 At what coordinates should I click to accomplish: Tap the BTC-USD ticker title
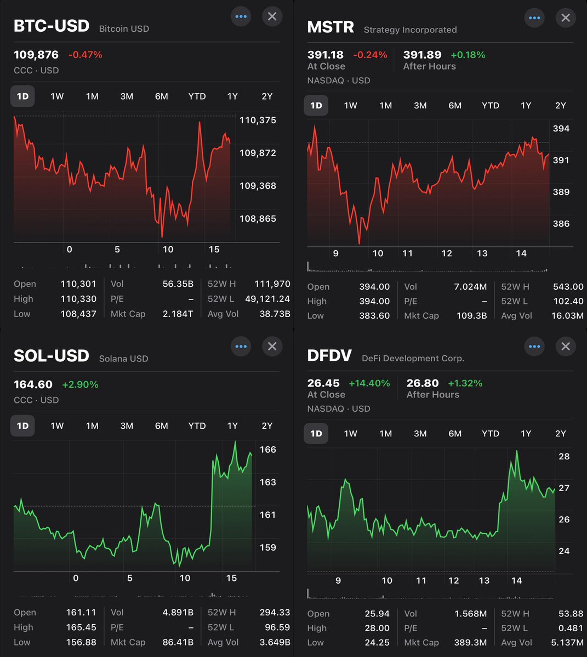[51, 26]
